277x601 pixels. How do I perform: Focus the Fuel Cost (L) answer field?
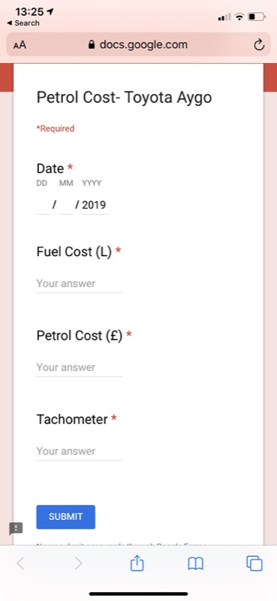[80, 284]
